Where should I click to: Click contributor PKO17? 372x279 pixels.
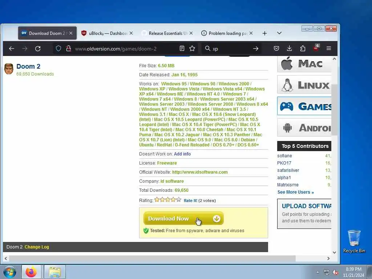284,163
